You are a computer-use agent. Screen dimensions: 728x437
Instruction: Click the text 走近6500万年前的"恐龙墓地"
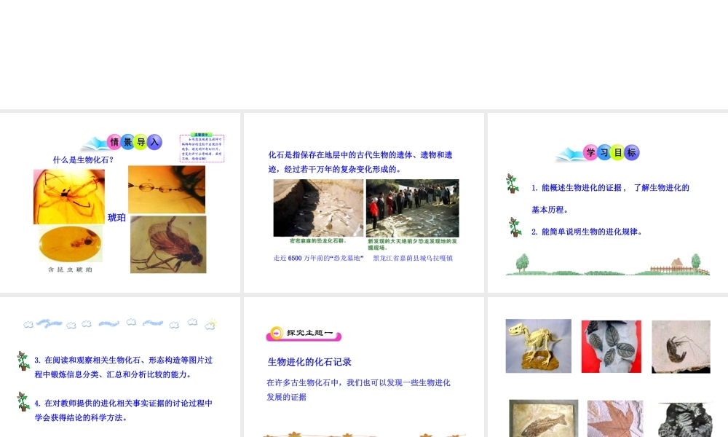(319, 258)
